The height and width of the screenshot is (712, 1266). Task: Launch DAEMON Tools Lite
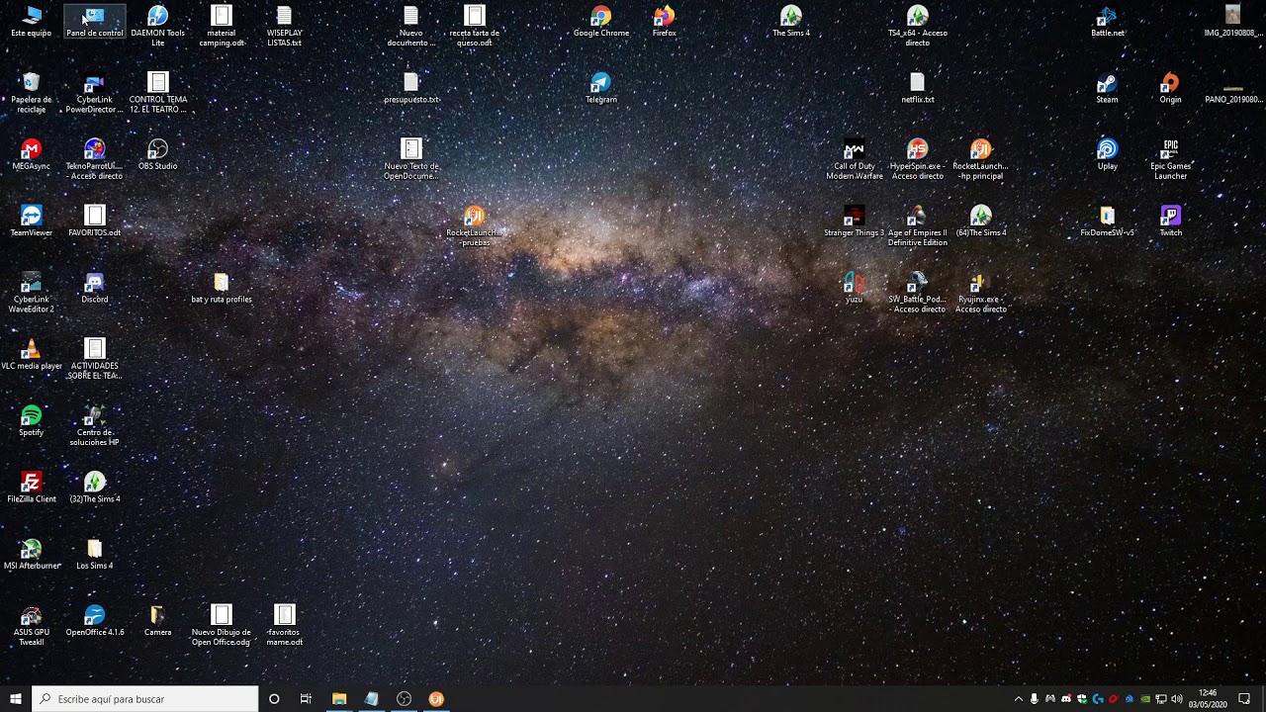[158, 26]
